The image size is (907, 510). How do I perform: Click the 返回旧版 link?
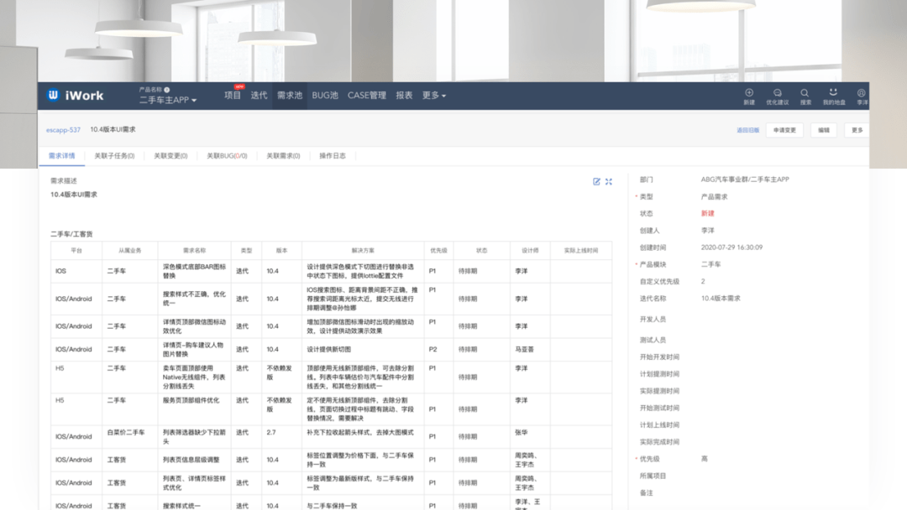(747, 130)
